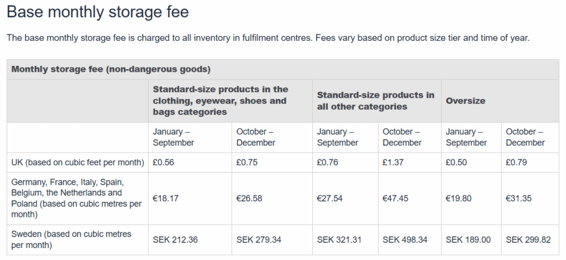
Task: Select the €18.17 fee cell
Action: click(x=165, y=199)
